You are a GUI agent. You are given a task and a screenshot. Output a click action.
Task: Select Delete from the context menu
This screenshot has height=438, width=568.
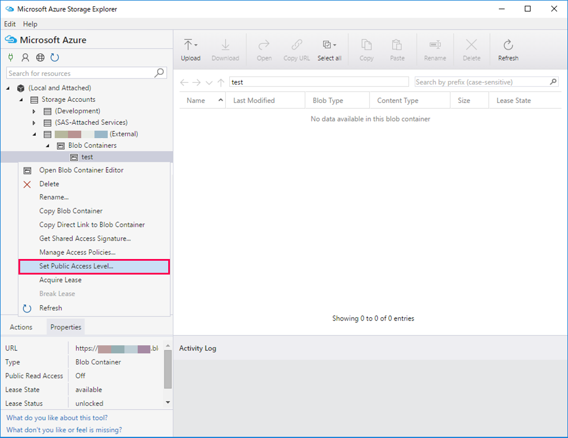coord(49,184)
